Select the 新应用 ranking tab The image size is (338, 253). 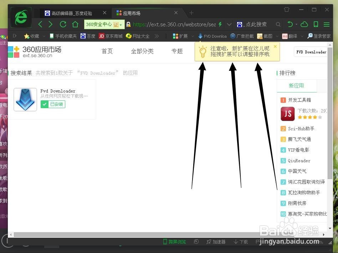[x=296, y=86]
